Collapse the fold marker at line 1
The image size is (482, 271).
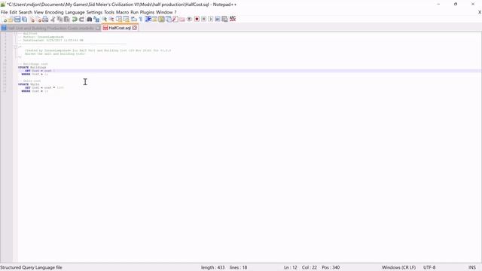[15, 33]
